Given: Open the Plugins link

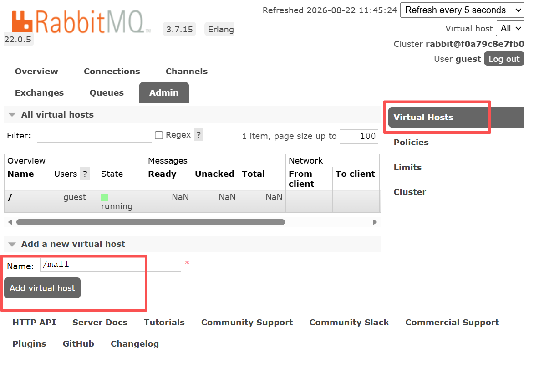Looking at the screenshot, I should click(x=29, y=344).
